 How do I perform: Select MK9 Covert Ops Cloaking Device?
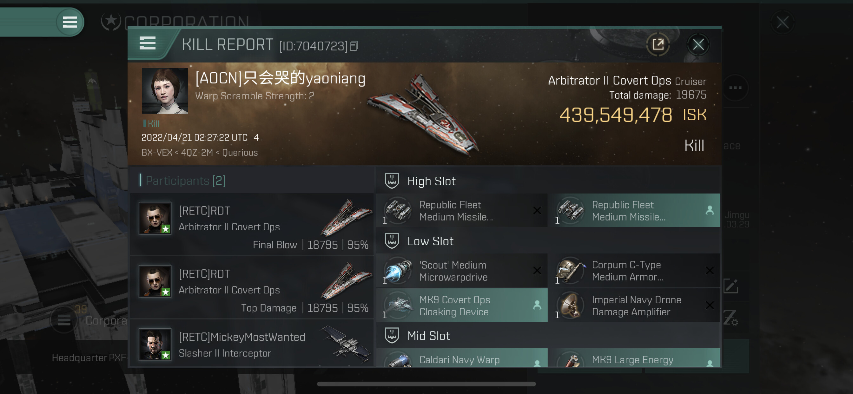click(x=462, y=305)
